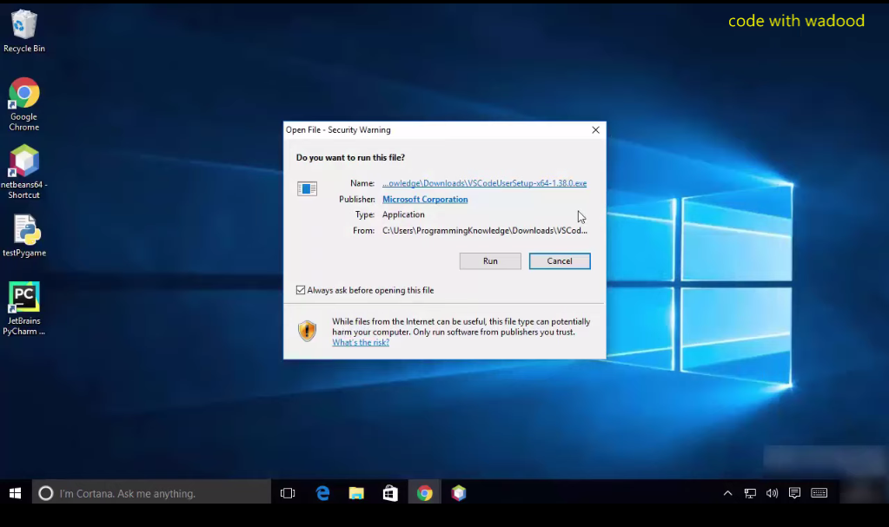Open the Microsoft Corporation publisher link

(x=425, y=200)
